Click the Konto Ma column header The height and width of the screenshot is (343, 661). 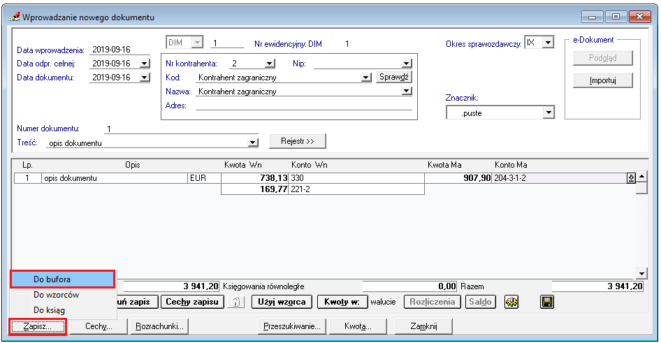click(x=511, y=165)
